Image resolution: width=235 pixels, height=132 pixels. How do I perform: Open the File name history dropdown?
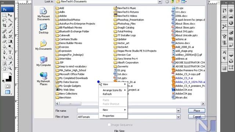(178, 111)
